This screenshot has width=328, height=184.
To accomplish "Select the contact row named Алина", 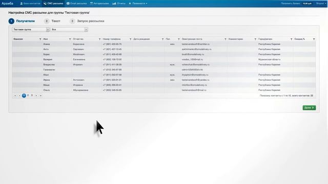I will click(164, 44).
